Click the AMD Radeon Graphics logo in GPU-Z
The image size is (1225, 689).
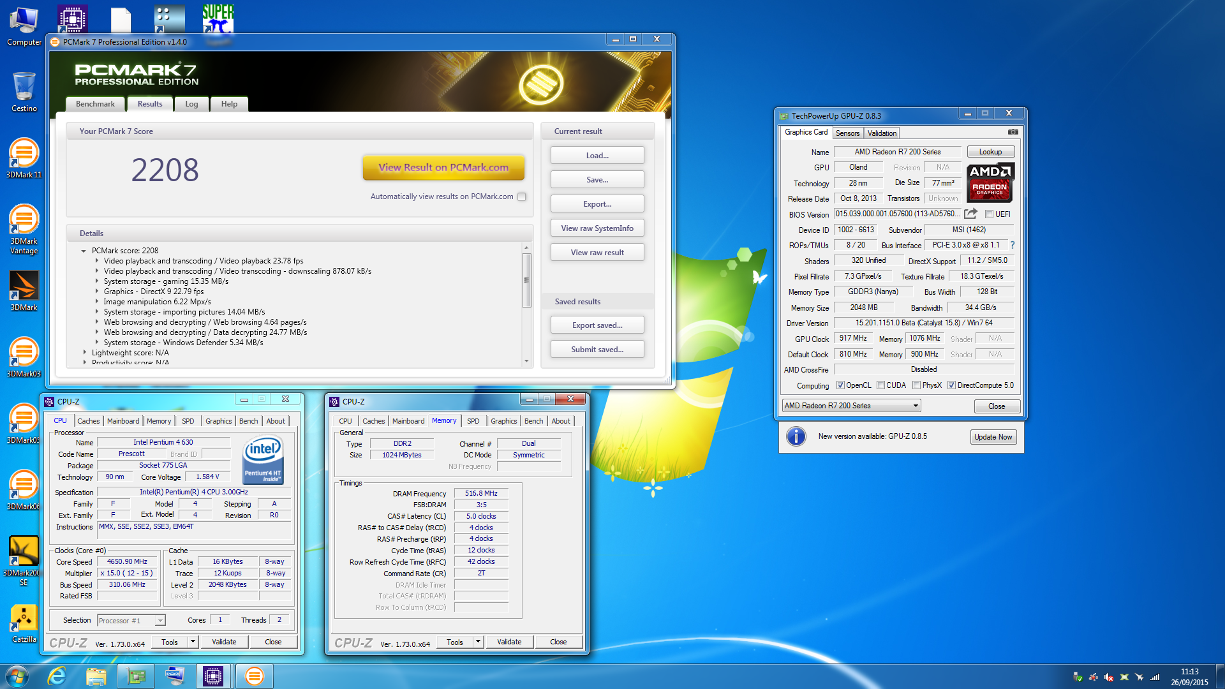(990, 182)
